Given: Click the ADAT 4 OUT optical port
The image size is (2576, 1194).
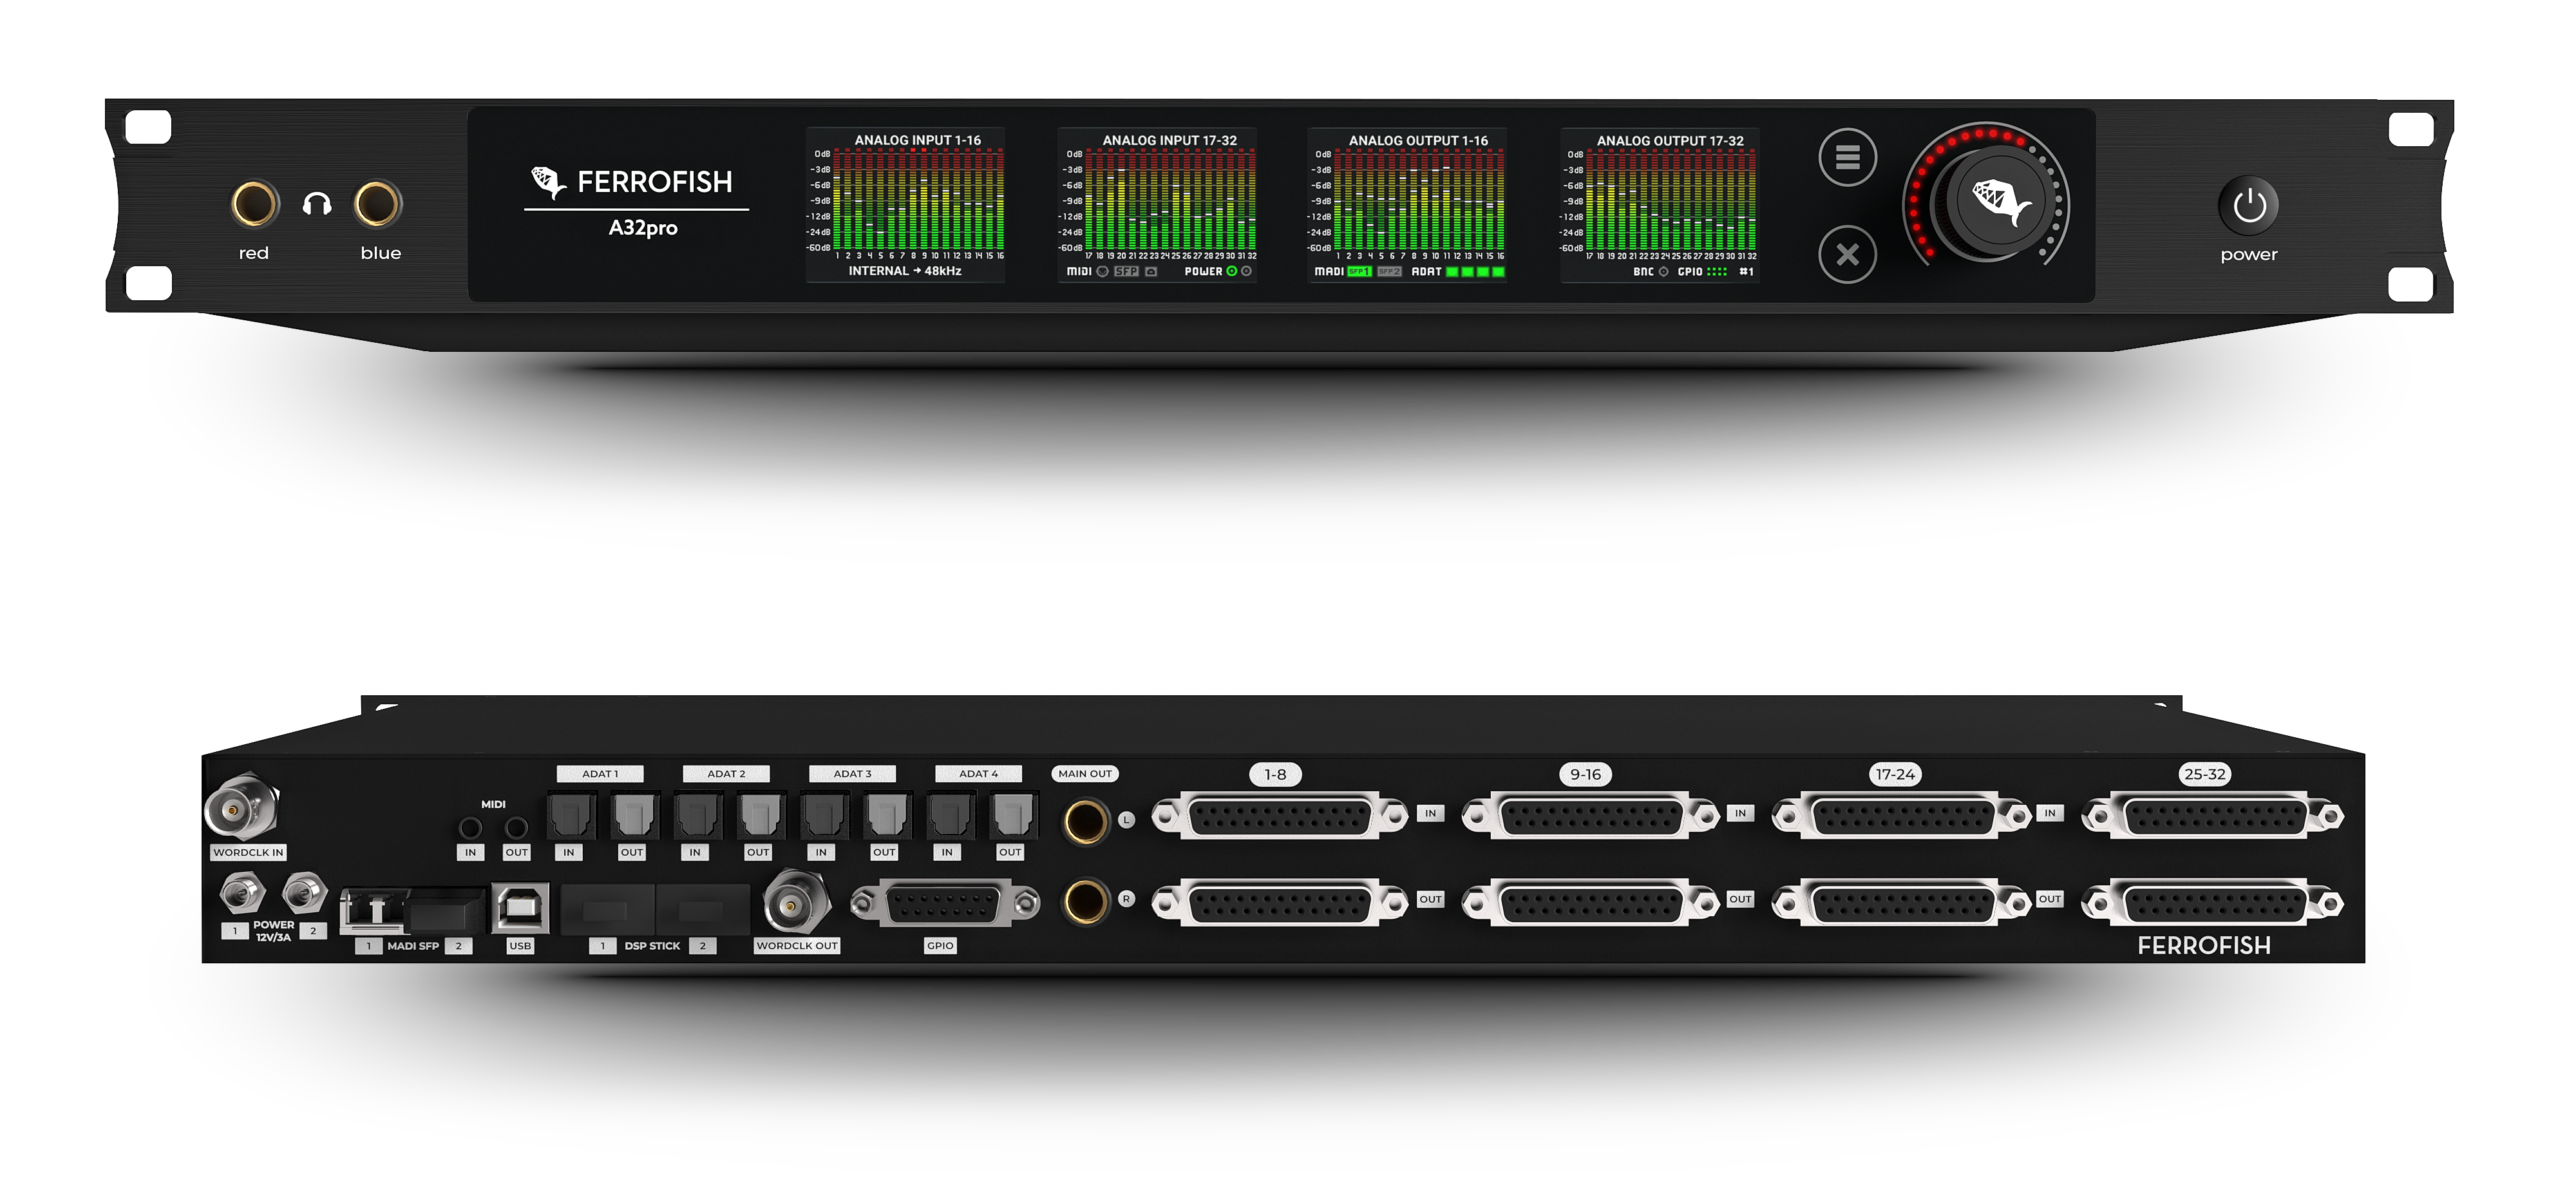Looking at the screenshot, I should click(x=1013, y=816).
